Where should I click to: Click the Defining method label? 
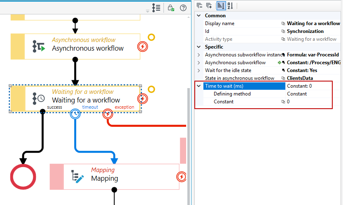tap(232, 94)
